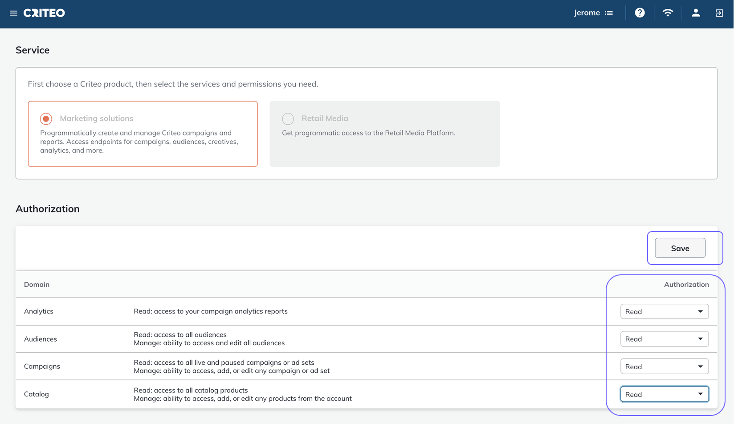The image size is (734, 424).
Task: Click the Authorization column header
Action: tap(686, 285)
